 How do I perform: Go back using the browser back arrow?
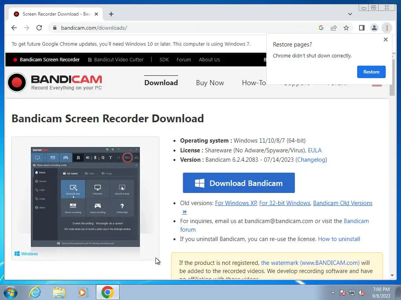click(14, 28)
